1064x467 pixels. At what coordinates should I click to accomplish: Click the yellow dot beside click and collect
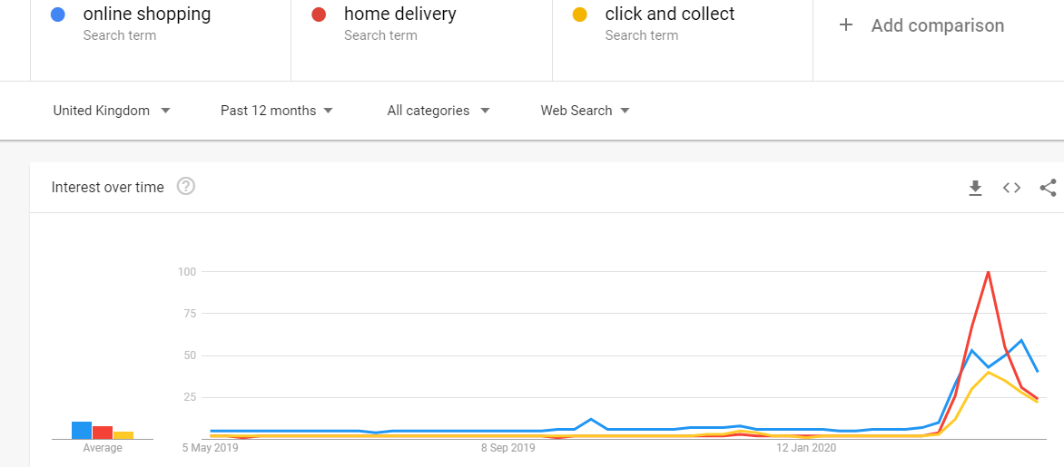[580, 15]
